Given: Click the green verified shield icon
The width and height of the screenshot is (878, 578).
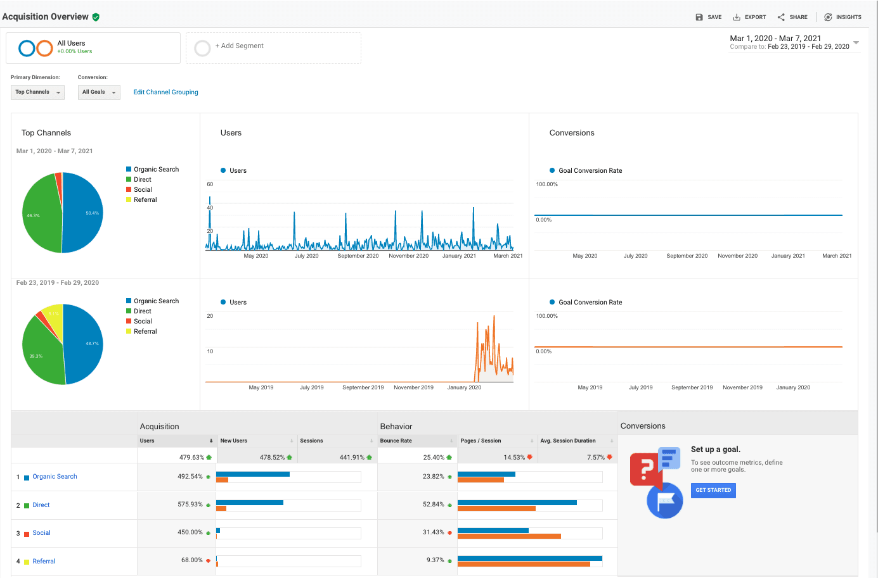Looking at the screenshot, I should pos(96,17).
